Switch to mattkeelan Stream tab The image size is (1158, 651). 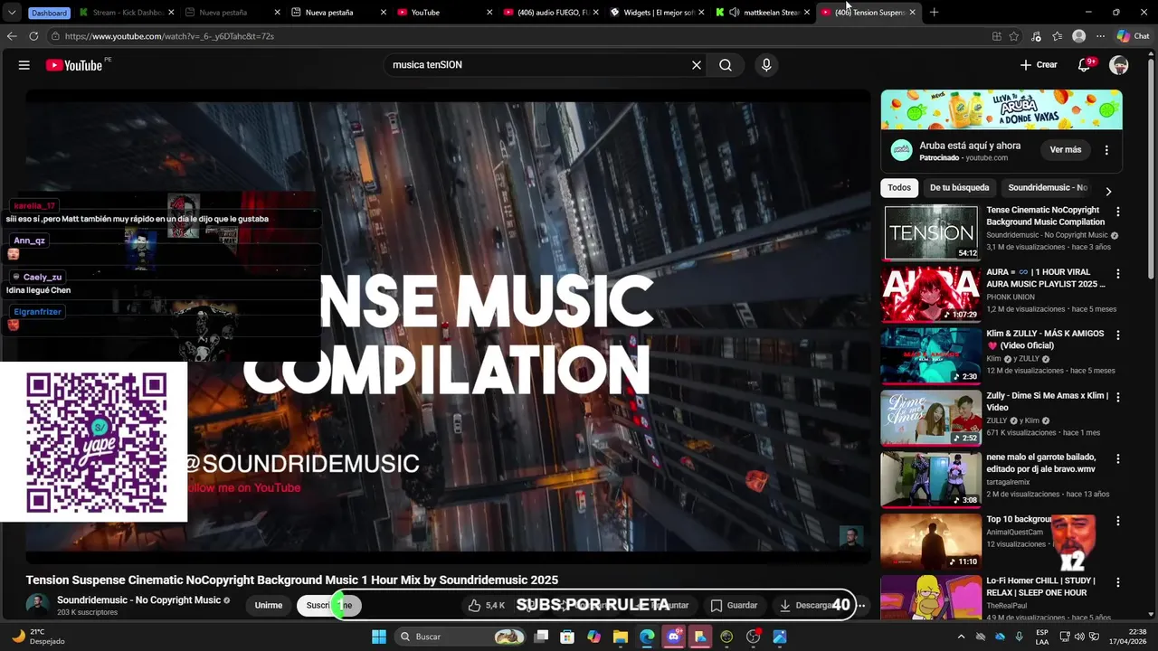764,13
